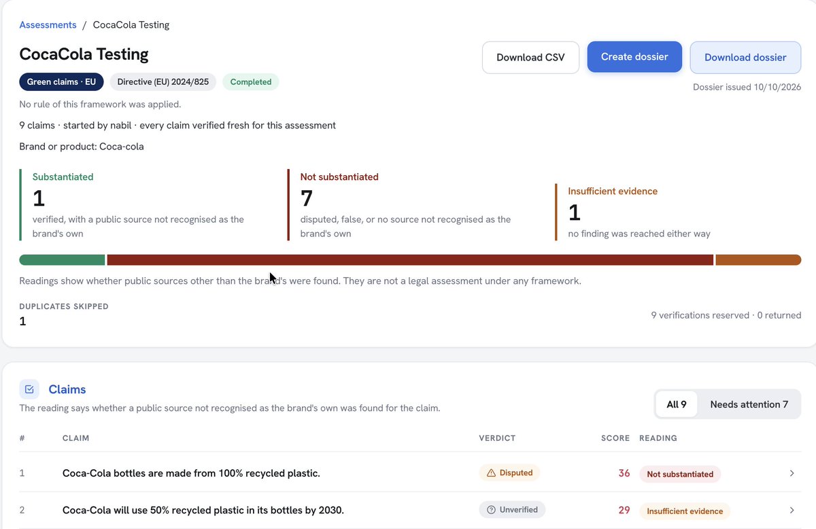Click the Disputed verdict badge
Screen dimensions: 816x529
pos(509,473)
